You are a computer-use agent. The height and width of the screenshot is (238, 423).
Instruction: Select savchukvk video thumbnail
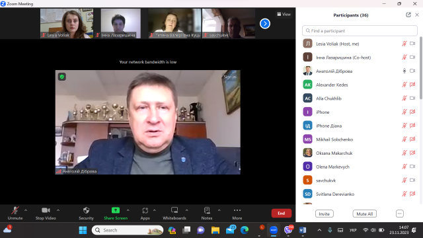coord(229,24)
